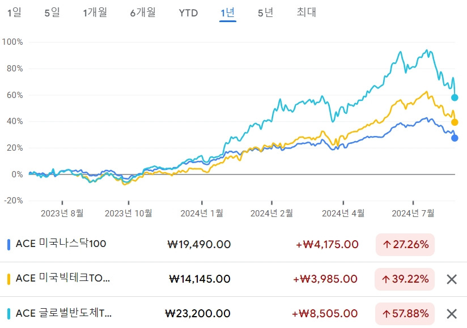
Task: Click the ↑57.88% change badge
Action: [405, 313]
